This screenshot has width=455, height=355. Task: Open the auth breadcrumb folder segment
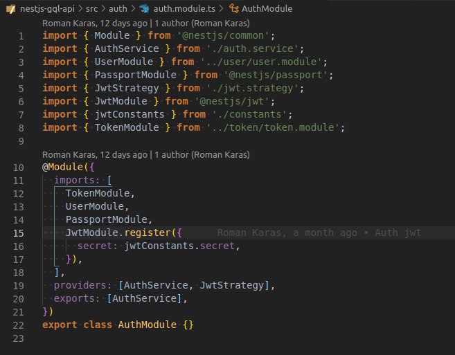[x=118, y=9]
